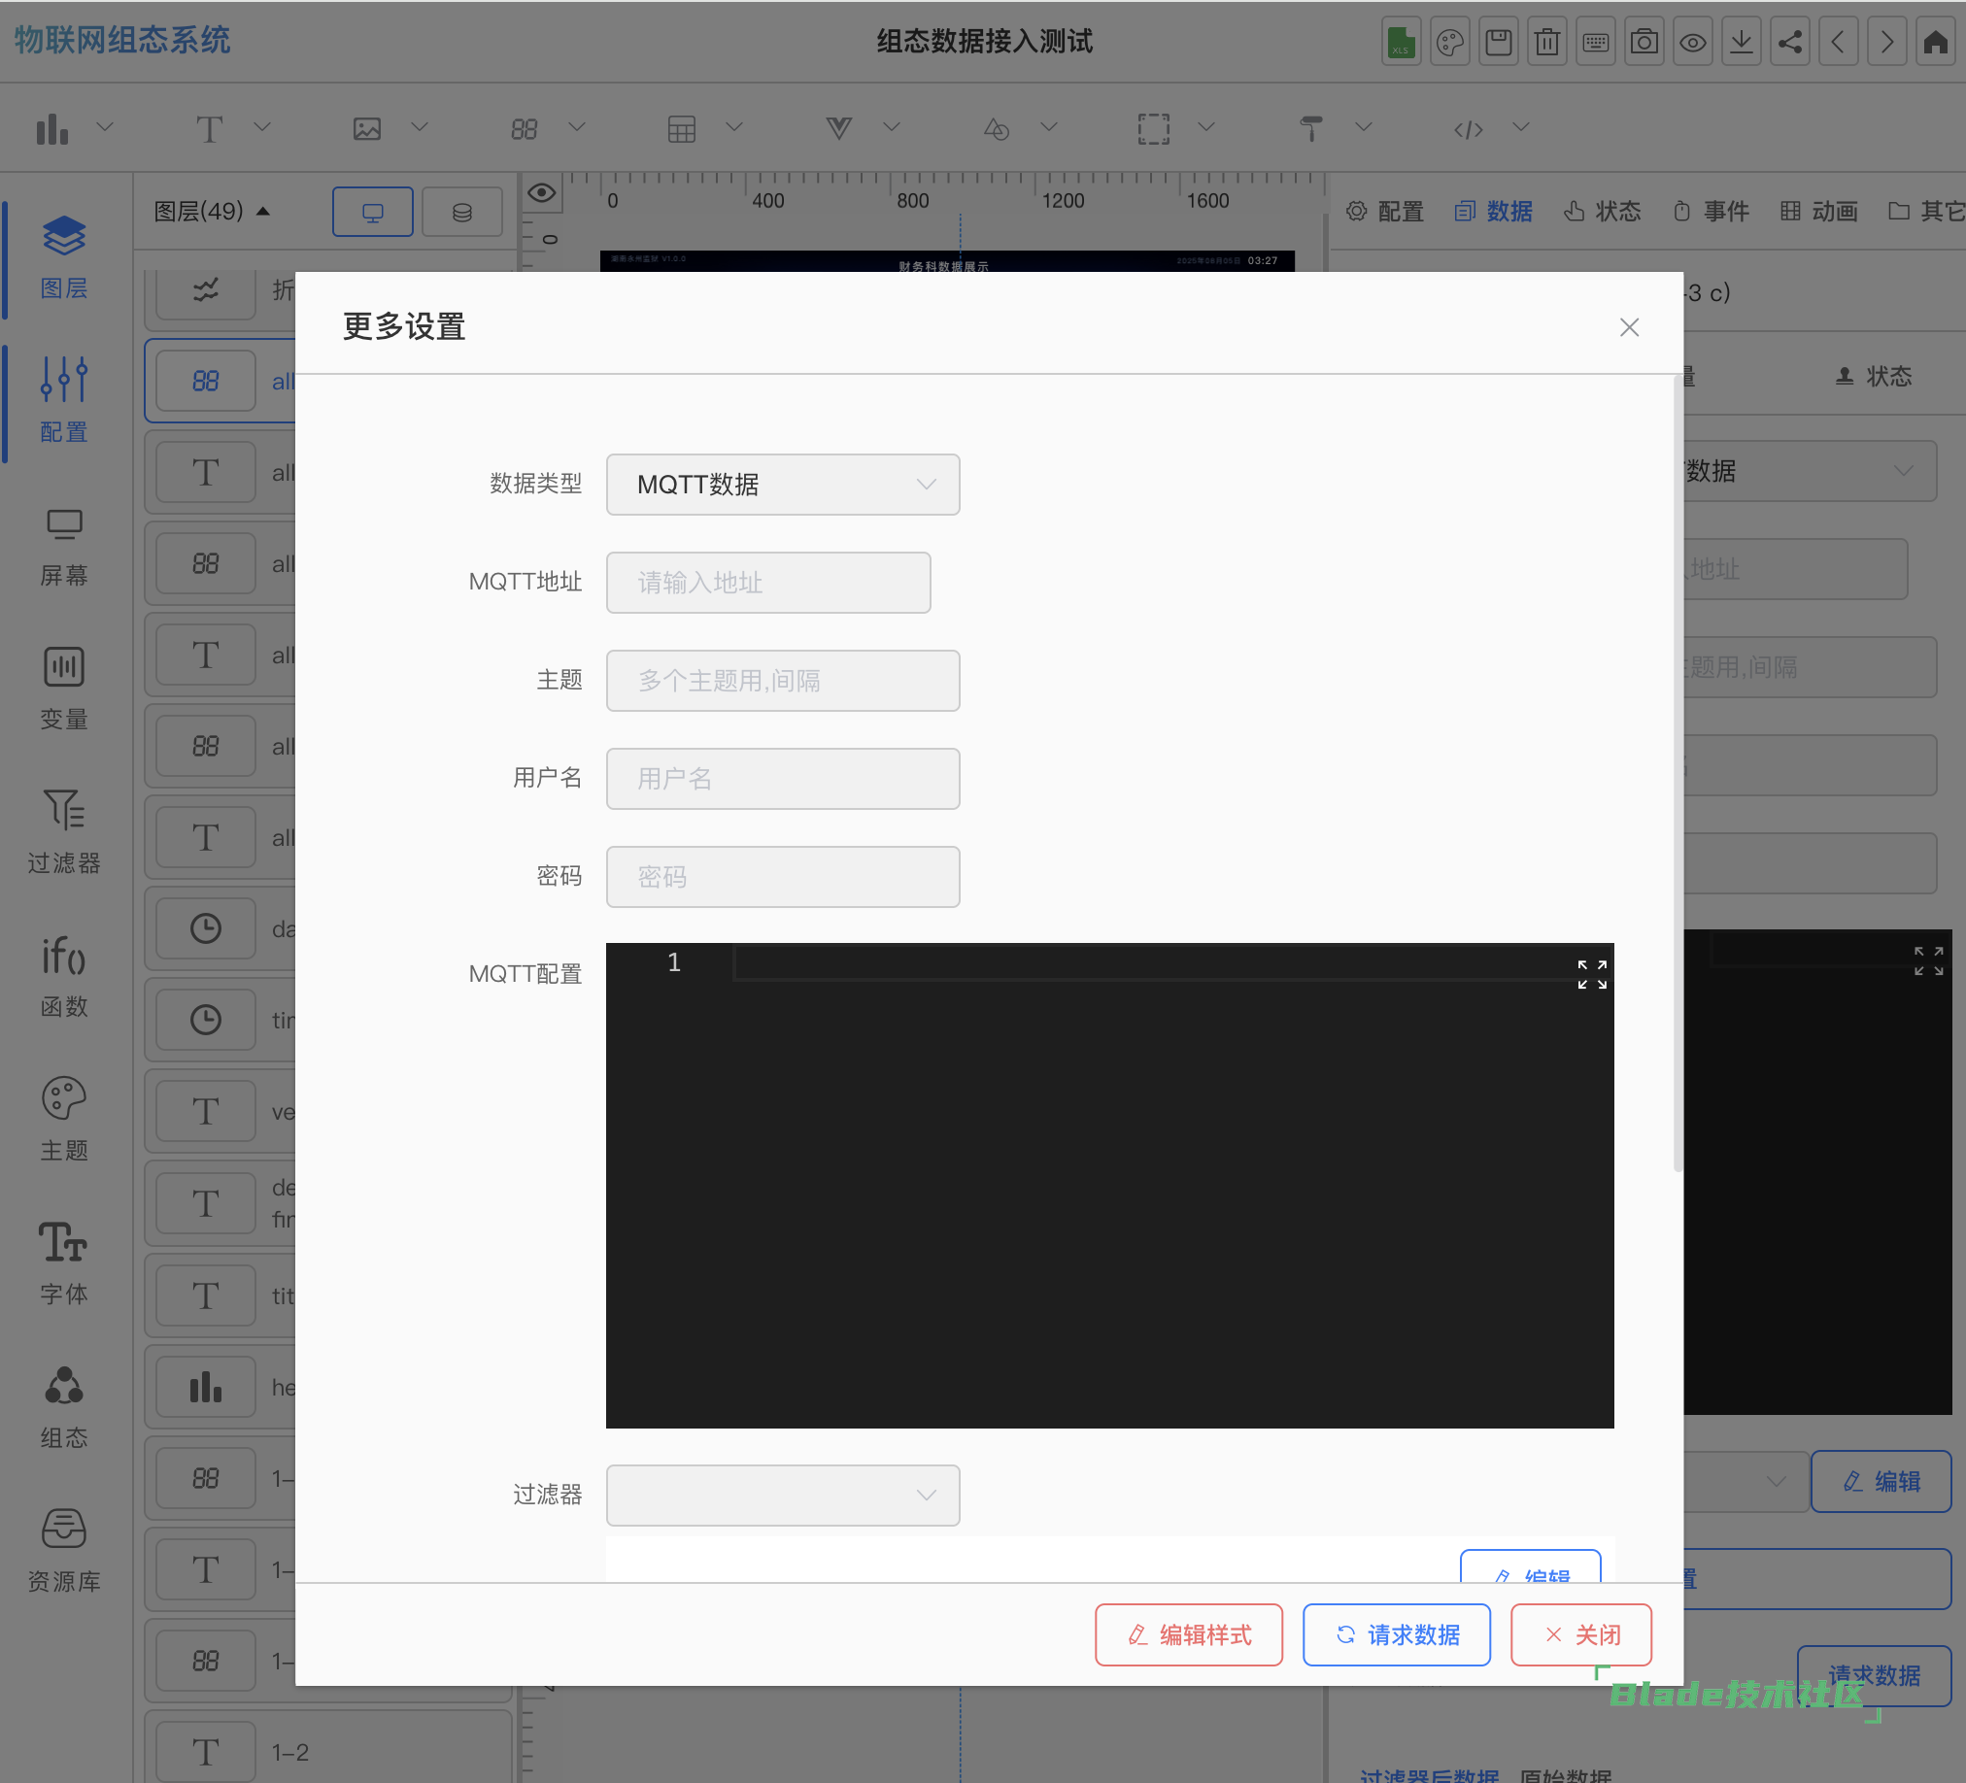
Task: Close the 更多设置 dialog with X
Action: tap(1630, 327)
